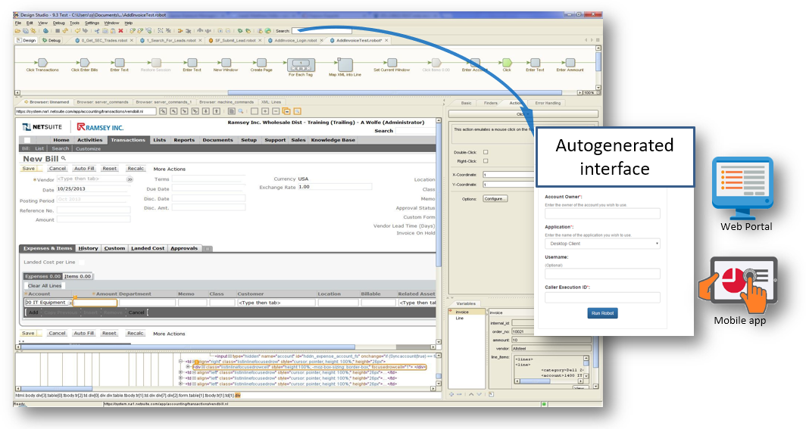Click the Stop square icon in toolbar
Screen dimensions: 806x429
(x=58, y=31)
